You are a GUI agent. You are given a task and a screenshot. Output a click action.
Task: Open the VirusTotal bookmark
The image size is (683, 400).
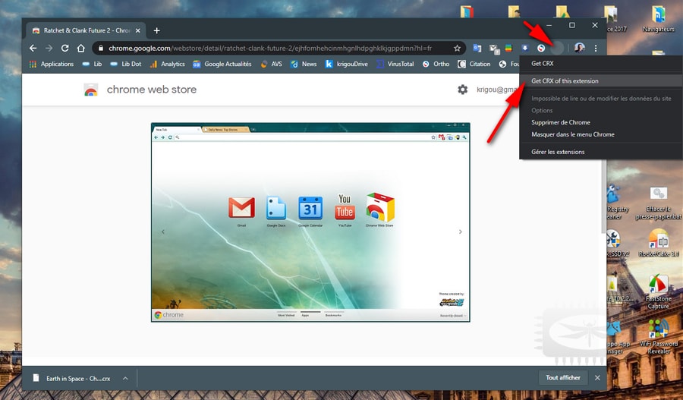395,64
